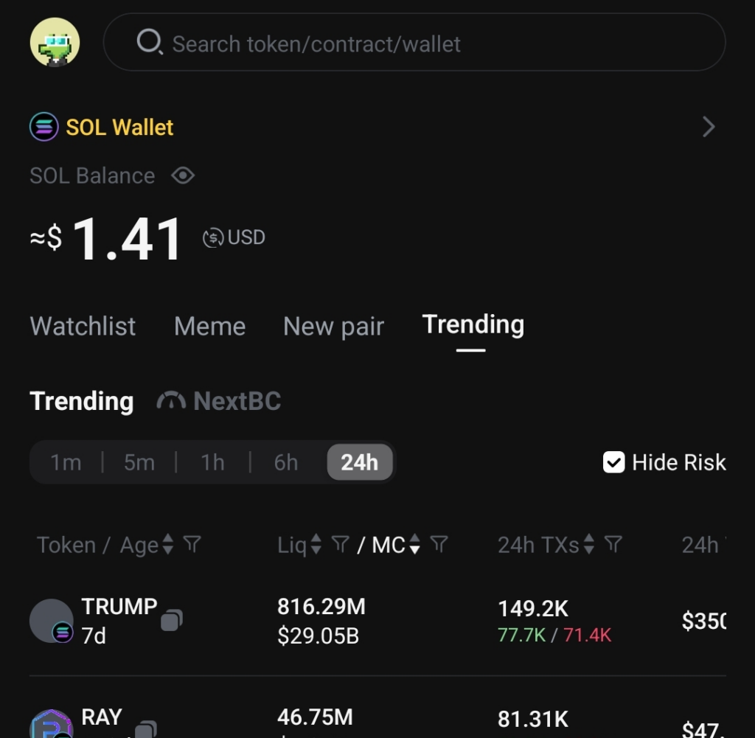This screenshot has width=755, height=738.
Task: Click the search magnifier icon
Action: 148,42
